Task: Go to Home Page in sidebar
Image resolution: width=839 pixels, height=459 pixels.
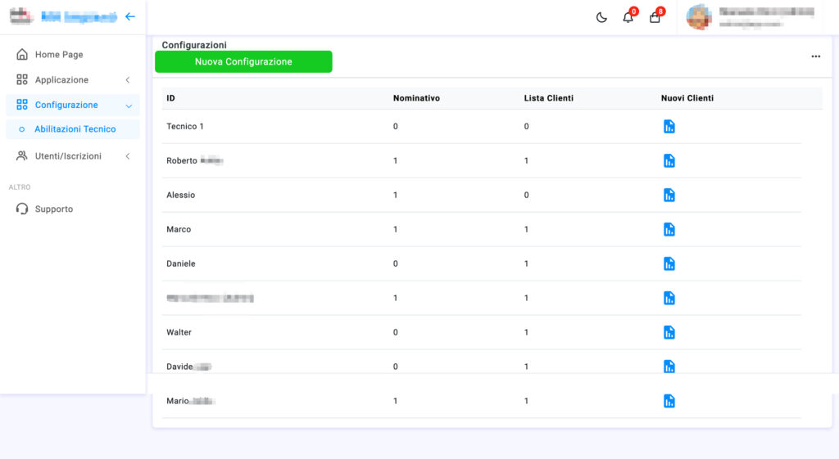Action: pyautogui.click(x=58, y=55)
